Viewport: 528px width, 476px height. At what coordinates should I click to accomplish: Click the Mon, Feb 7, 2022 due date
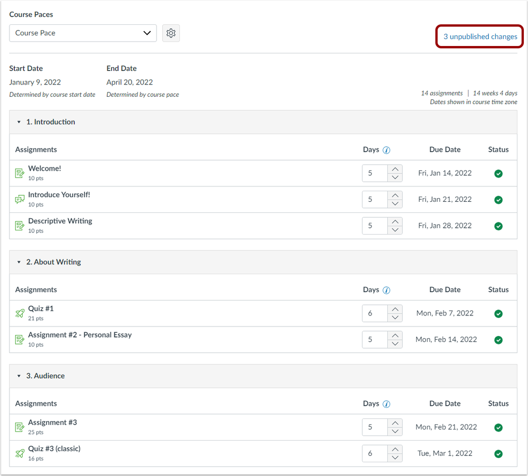(445, 313)
